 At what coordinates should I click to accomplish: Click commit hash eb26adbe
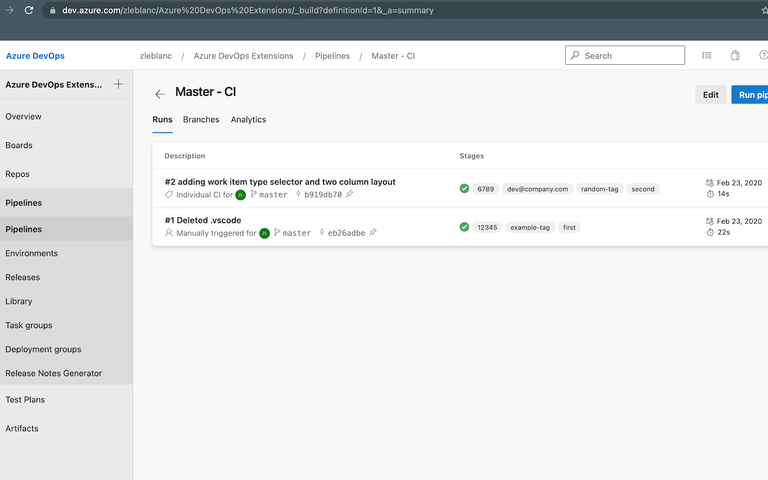tap(346, 233)
